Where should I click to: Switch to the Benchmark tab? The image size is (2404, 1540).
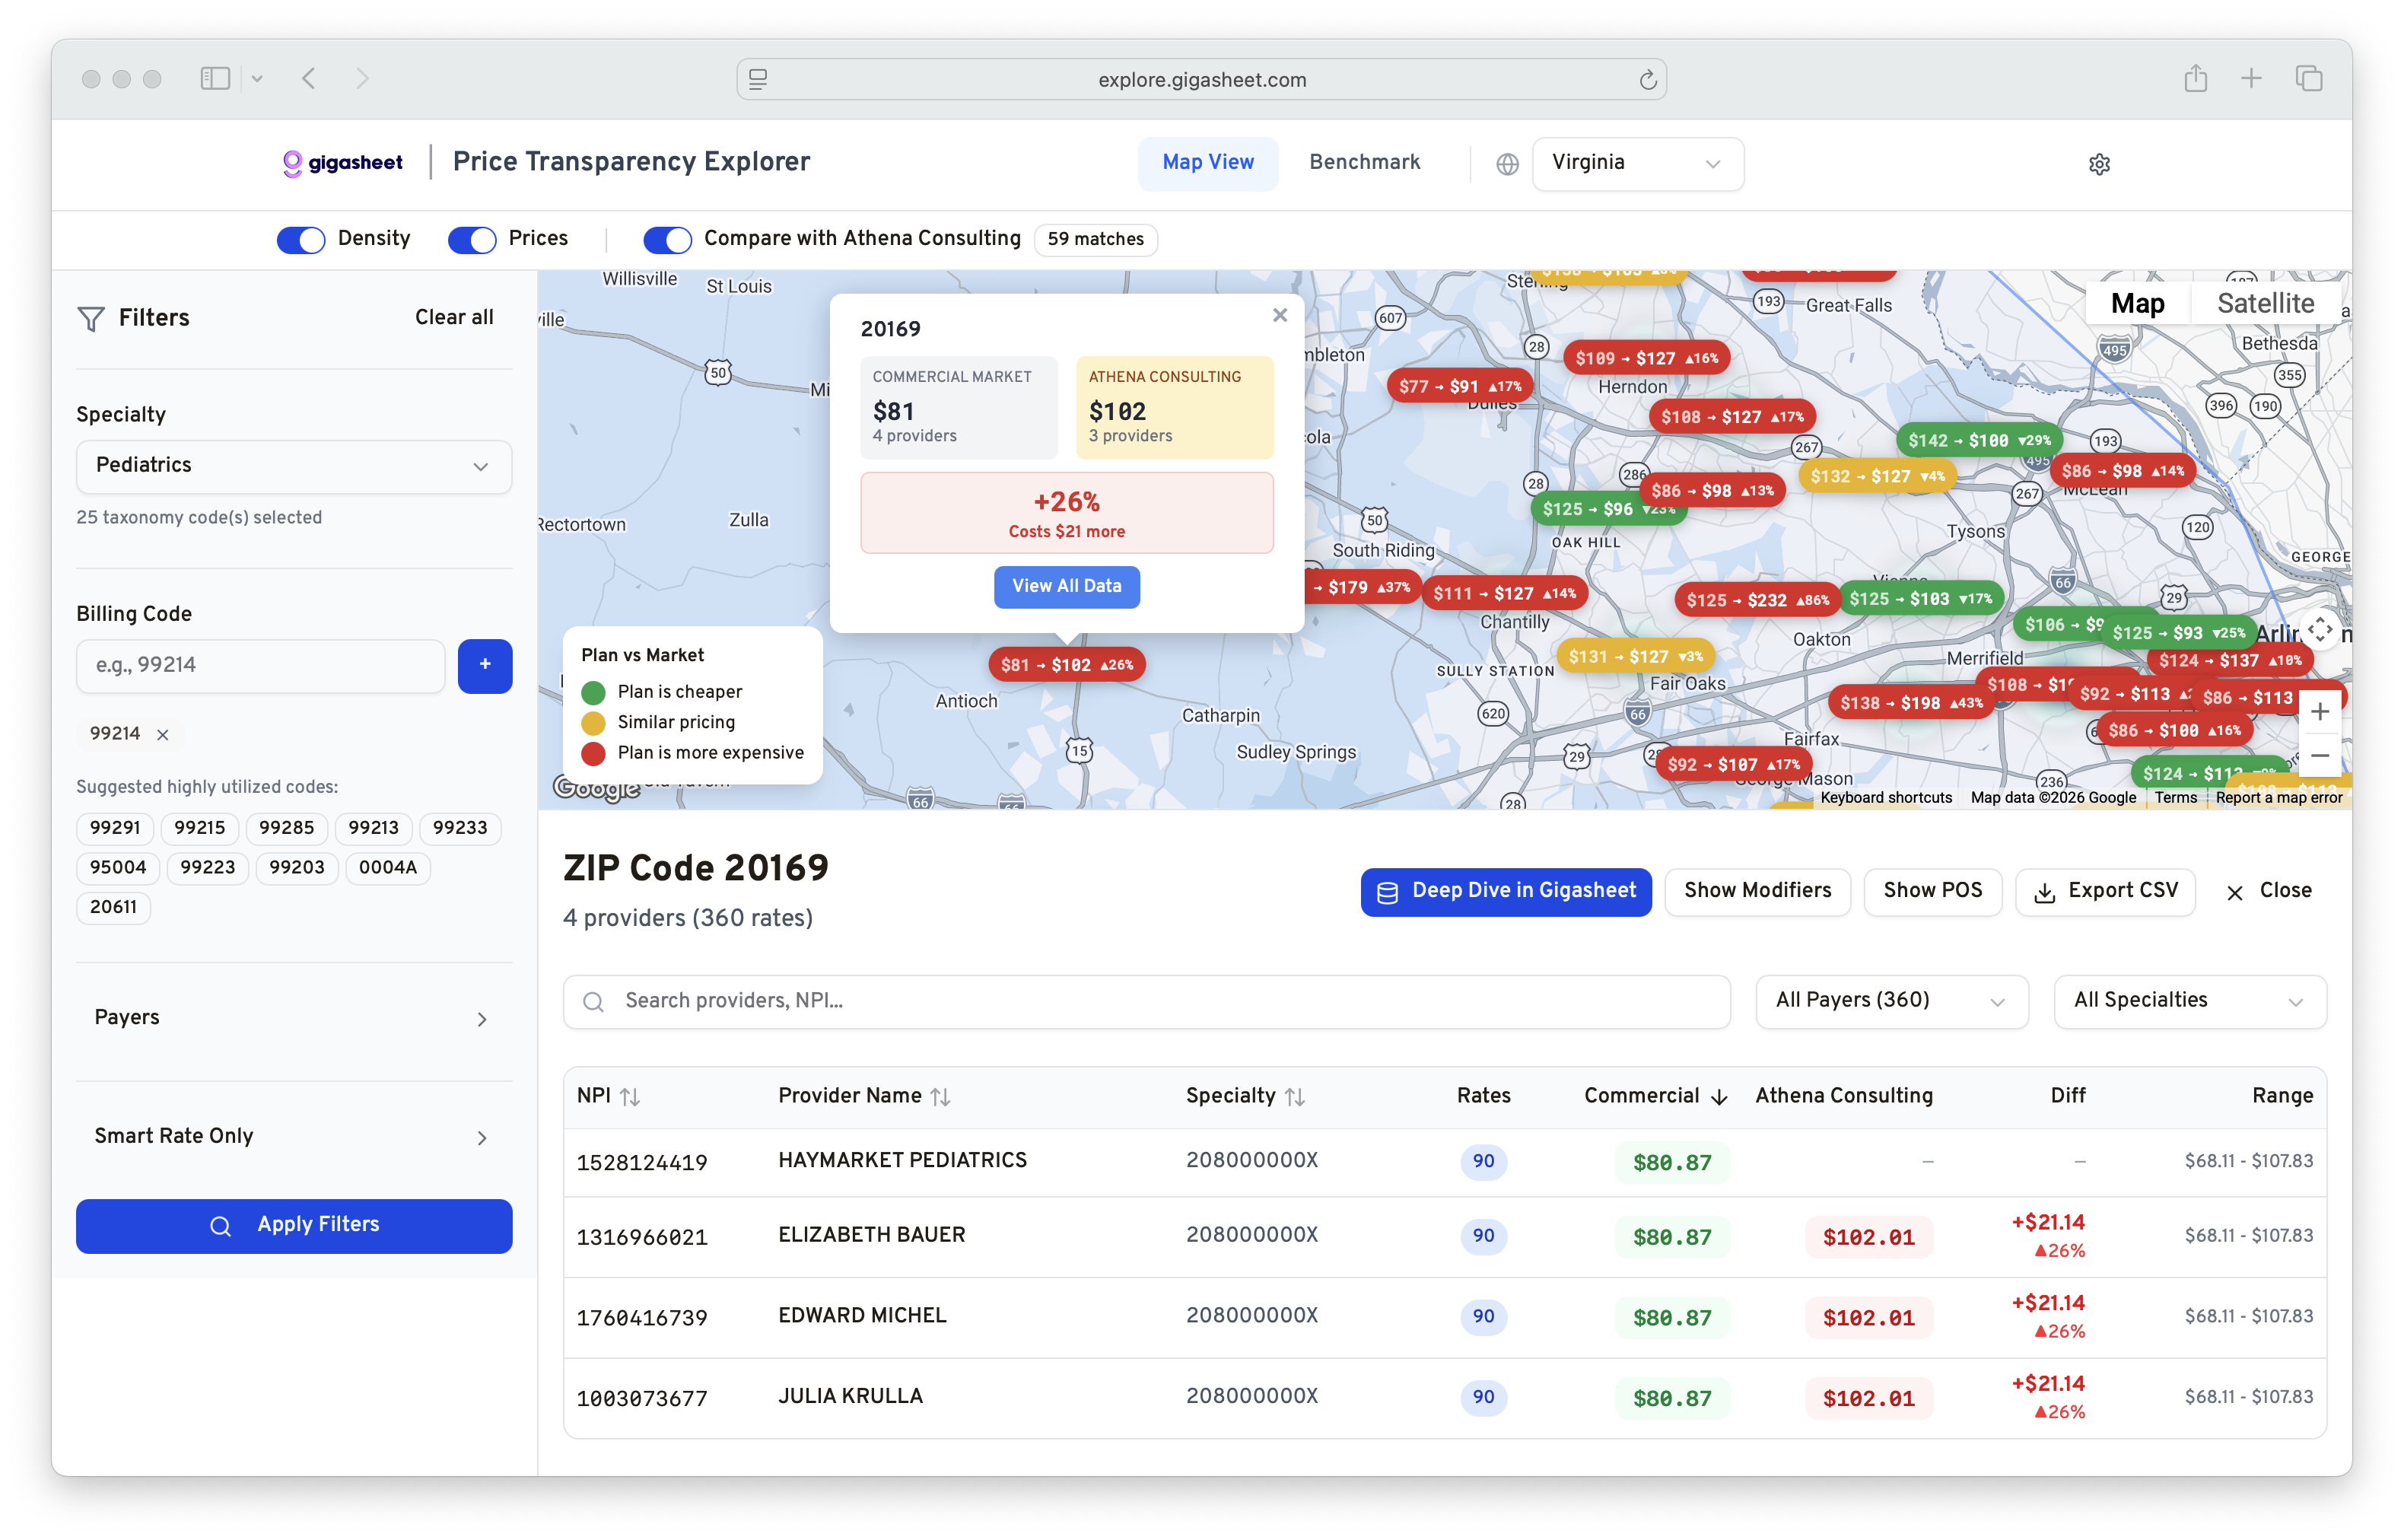point(1365,162)
